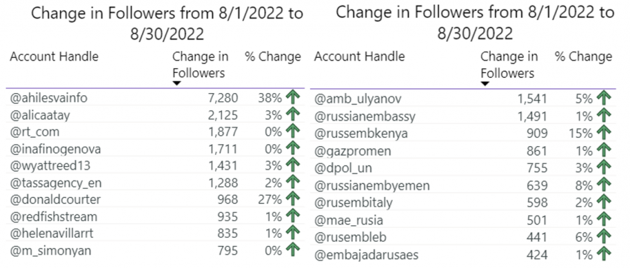
Task: Sort left table by Account Handle header
Action: (x=54, y=57)
